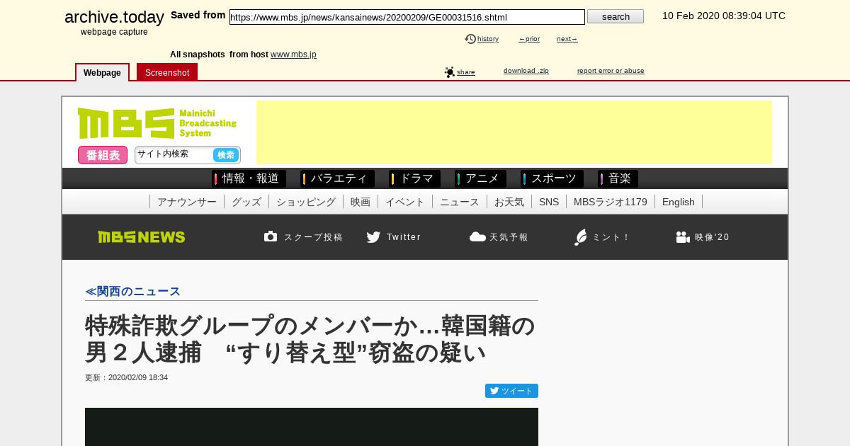Open the バラエティ category

pos(337,178)
